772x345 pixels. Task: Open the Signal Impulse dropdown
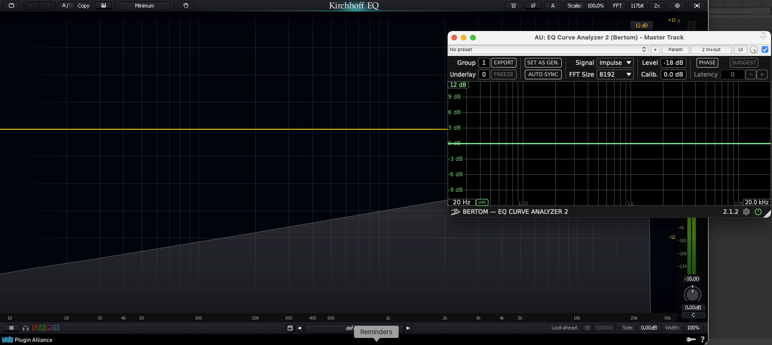pyautogui.click(x=615, y=63)
